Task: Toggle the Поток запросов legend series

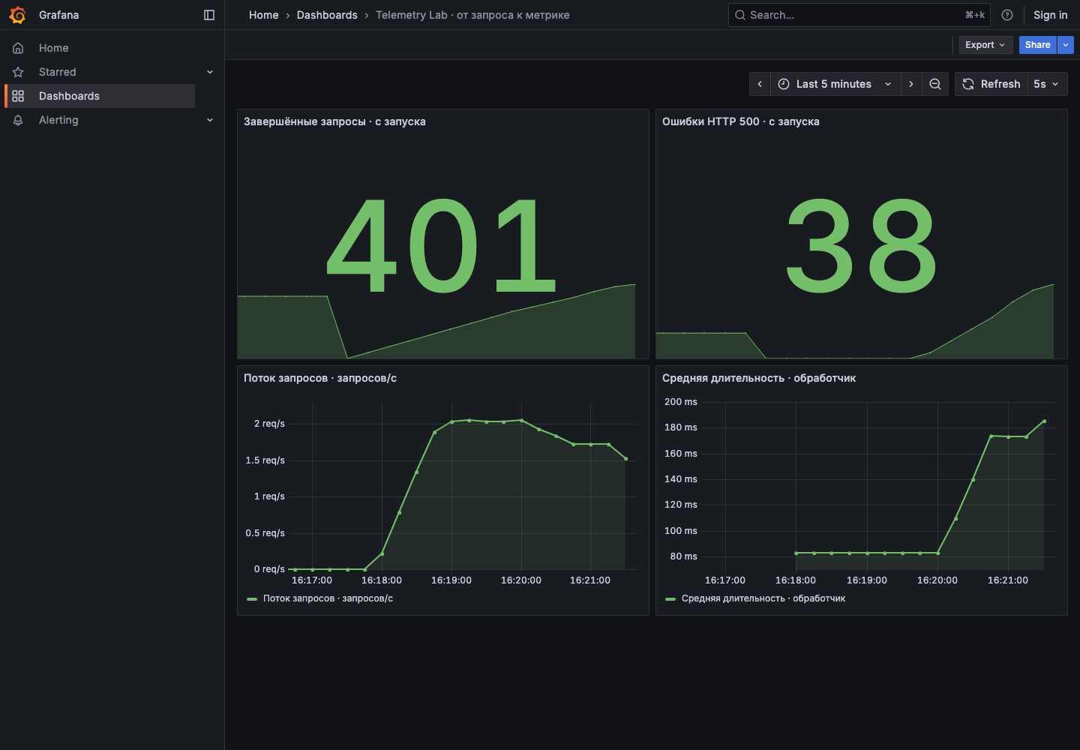Action: (x=328, y=598)
